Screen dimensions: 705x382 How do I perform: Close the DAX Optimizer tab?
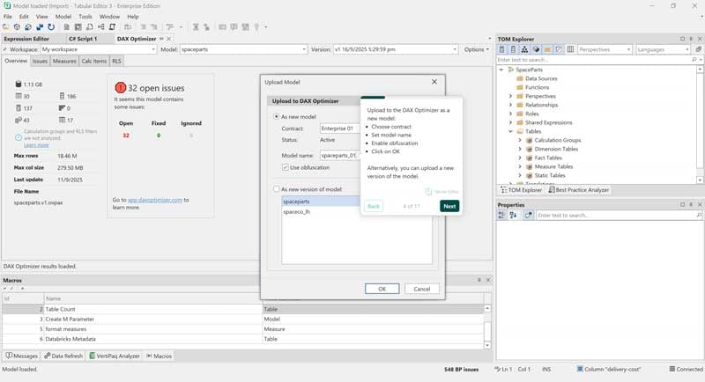coord(169,39)
